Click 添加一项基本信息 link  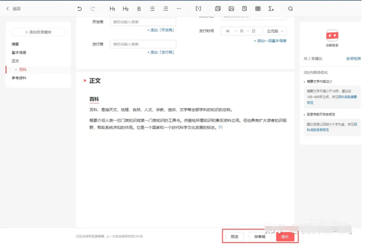click(270, 40)
